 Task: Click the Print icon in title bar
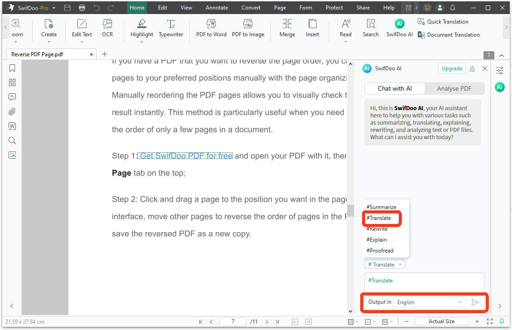(82, 8)
